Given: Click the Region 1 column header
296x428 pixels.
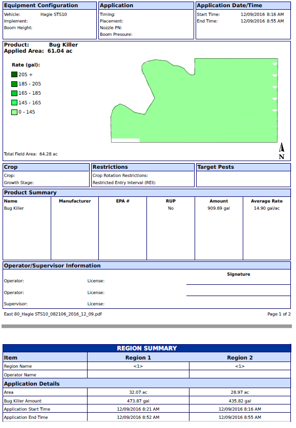Looking at the screenshot, I should (138, 357).
